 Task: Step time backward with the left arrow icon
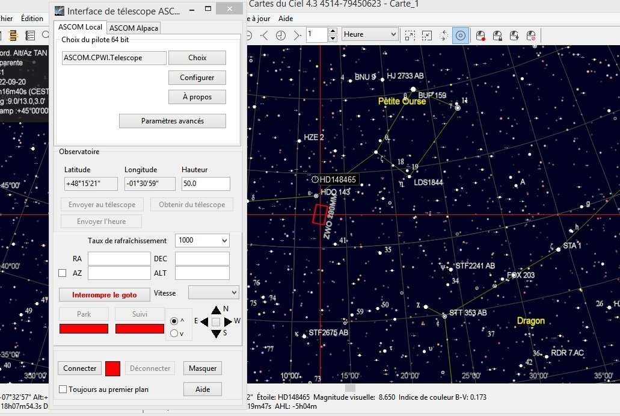(x=264, y=36)
